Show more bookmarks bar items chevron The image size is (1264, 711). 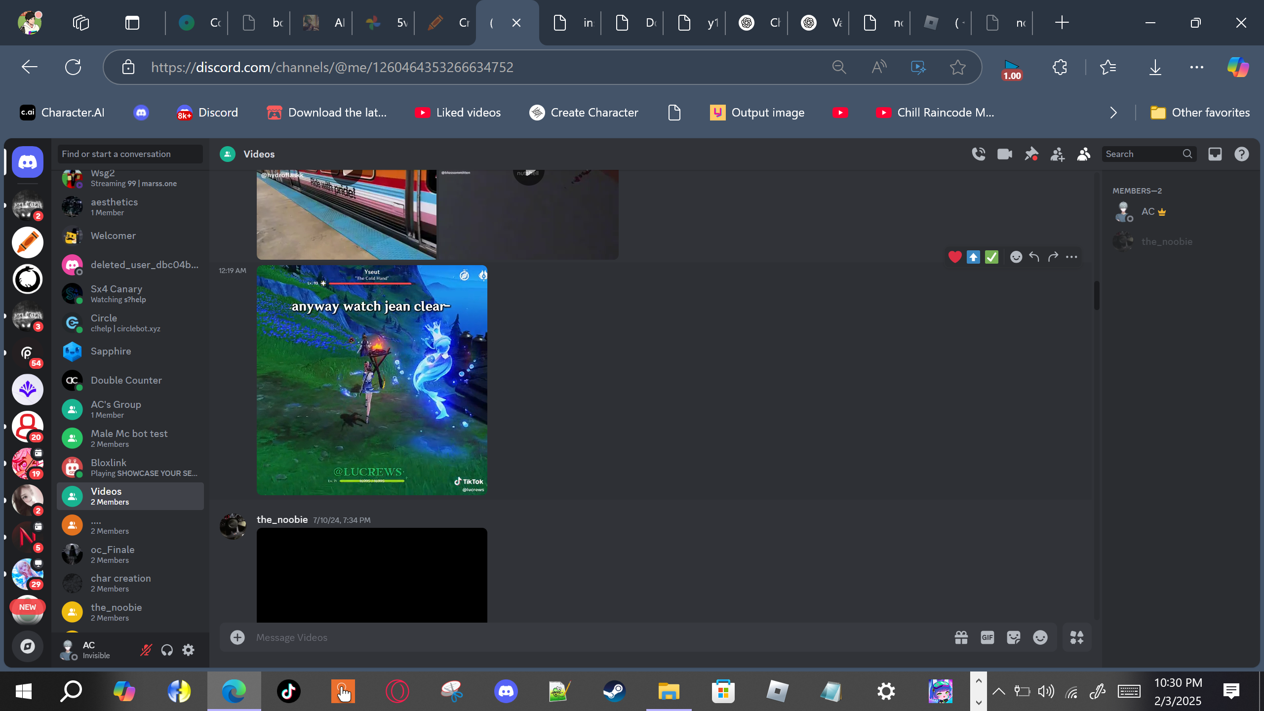(x=1113, y=113)
